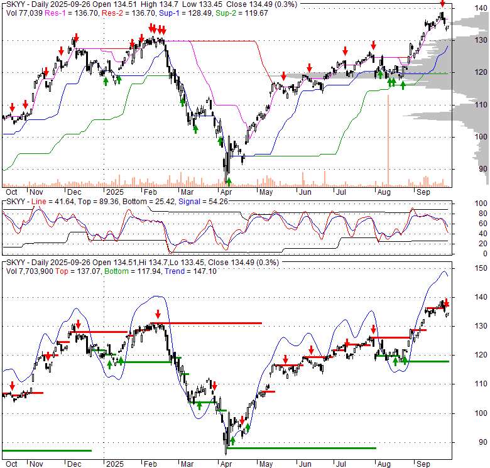Click the Oct label on top chart time axis
490x468 pixels.
click(x=11, y=192)
